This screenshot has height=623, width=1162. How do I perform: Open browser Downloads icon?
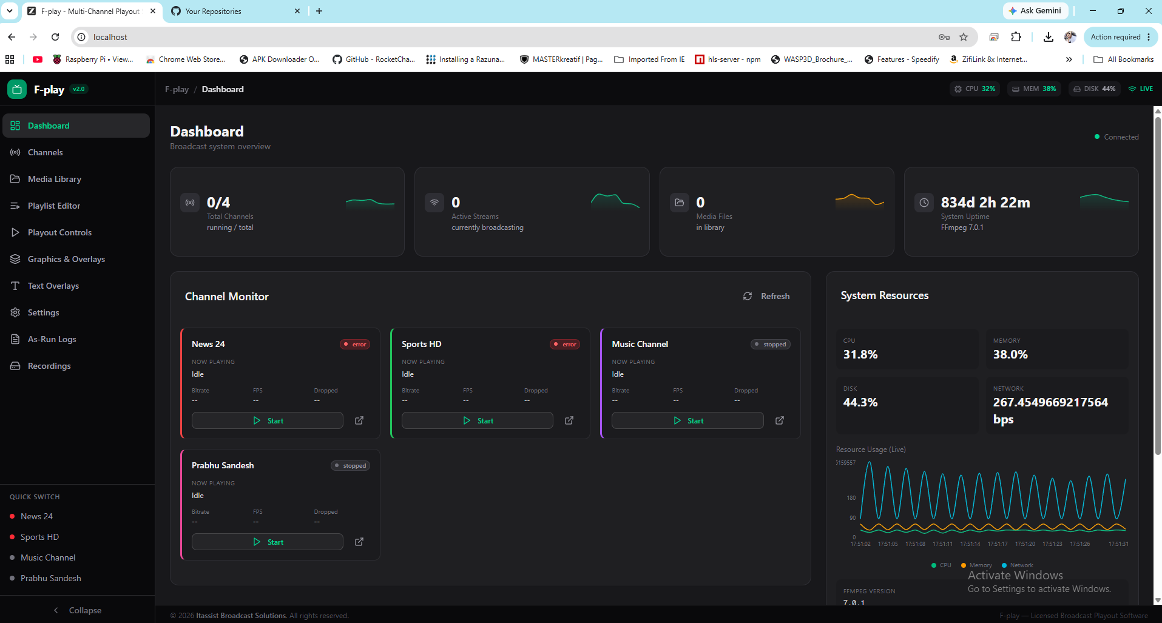point(1048,37)
